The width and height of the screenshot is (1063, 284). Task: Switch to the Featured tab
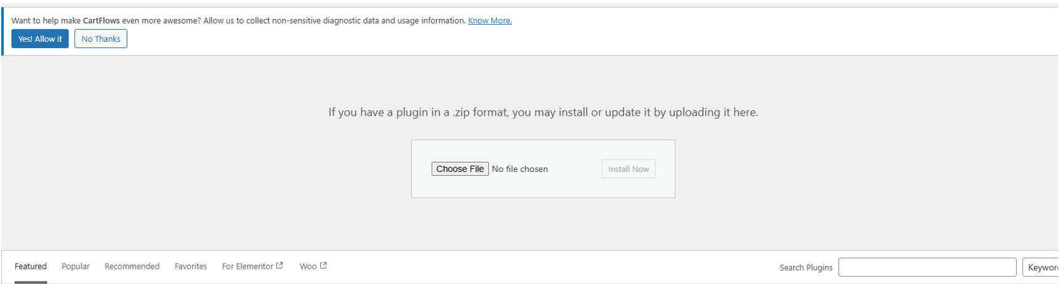pos(31,266)
